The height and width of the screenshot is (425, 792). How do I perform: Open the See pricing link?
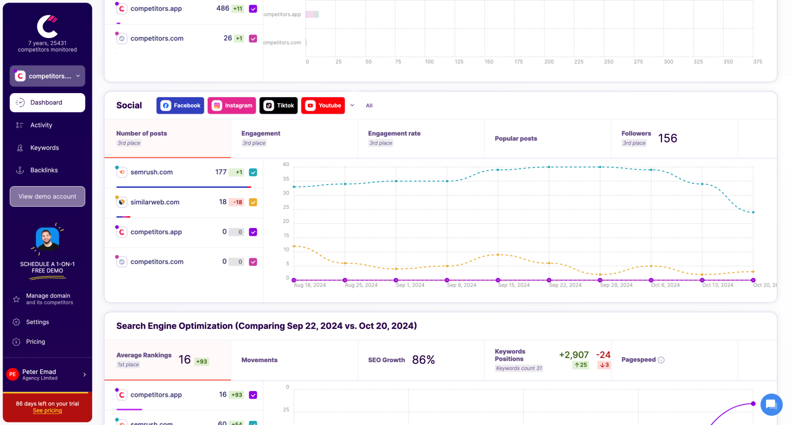[47, 411]
